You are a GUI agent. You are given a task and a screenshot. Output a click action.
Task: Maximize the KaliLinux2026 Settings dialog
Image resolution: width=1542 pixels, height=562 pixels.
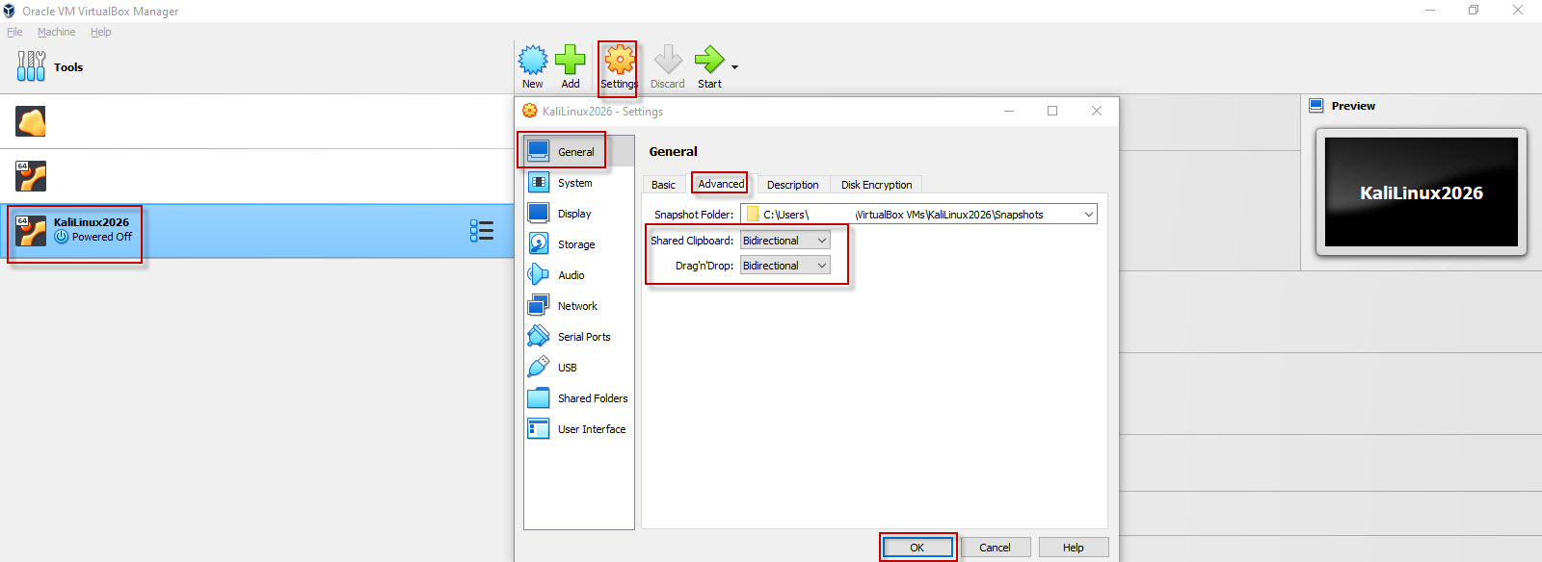tap(1052, 111)
